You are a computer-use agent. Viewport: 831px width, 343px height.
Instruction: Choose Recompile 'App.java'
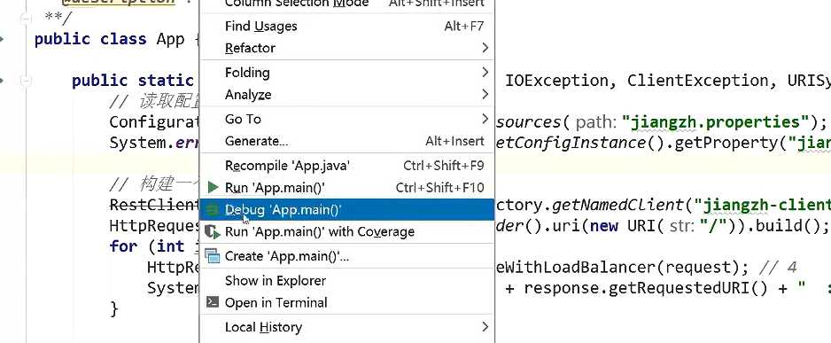(x=346, y=166)
